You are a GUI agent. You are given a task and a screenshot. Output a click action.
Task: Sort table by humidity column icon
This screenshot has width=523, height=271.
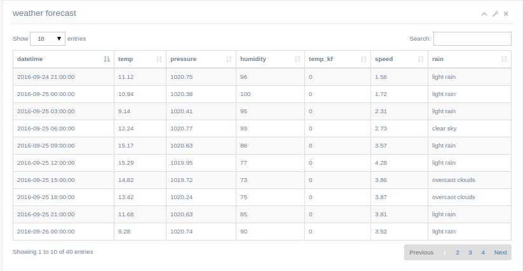point(297,59)
